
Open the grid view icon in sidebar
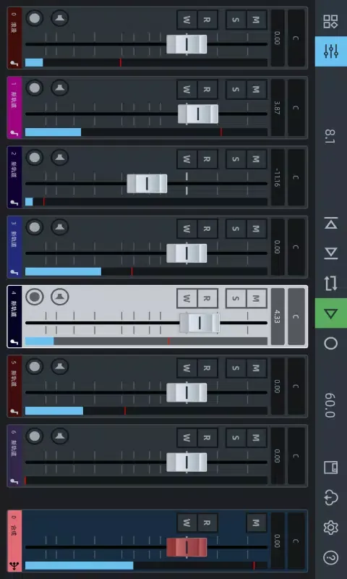pos(330,22)
